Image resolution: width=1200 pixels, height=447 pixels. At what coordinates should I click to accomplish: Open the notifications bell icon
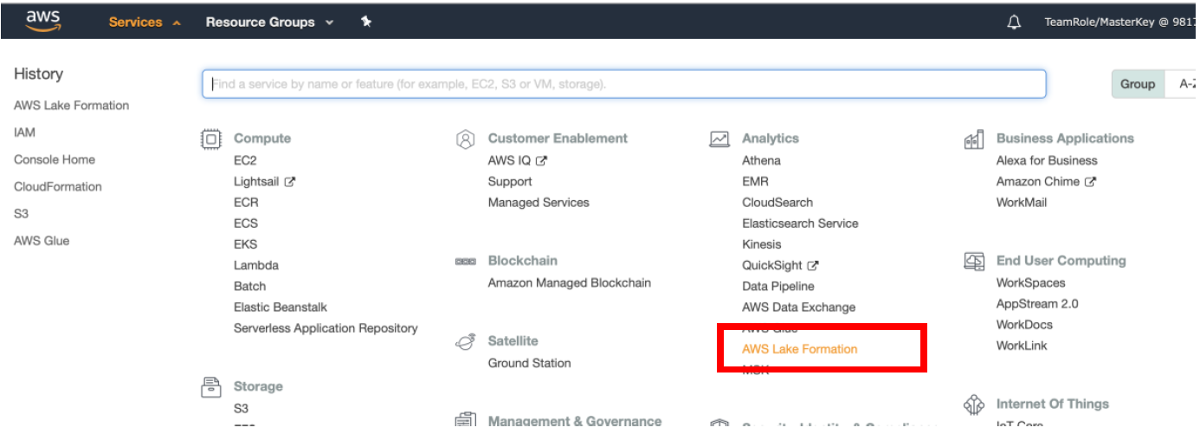pyautogui.click(x=1014, y=23)
